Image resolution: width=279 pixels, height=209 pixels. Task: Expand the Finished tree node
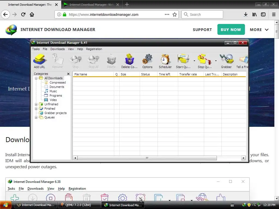point(36,109)
